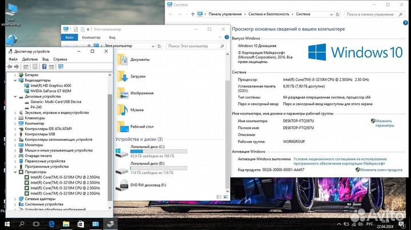Show hidden tray icons chevron

tap(339, 224)
